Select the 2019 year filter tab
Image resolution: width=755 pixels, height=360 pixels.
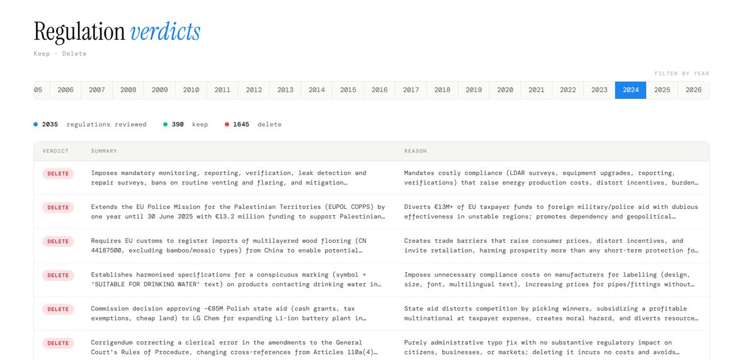474,90
